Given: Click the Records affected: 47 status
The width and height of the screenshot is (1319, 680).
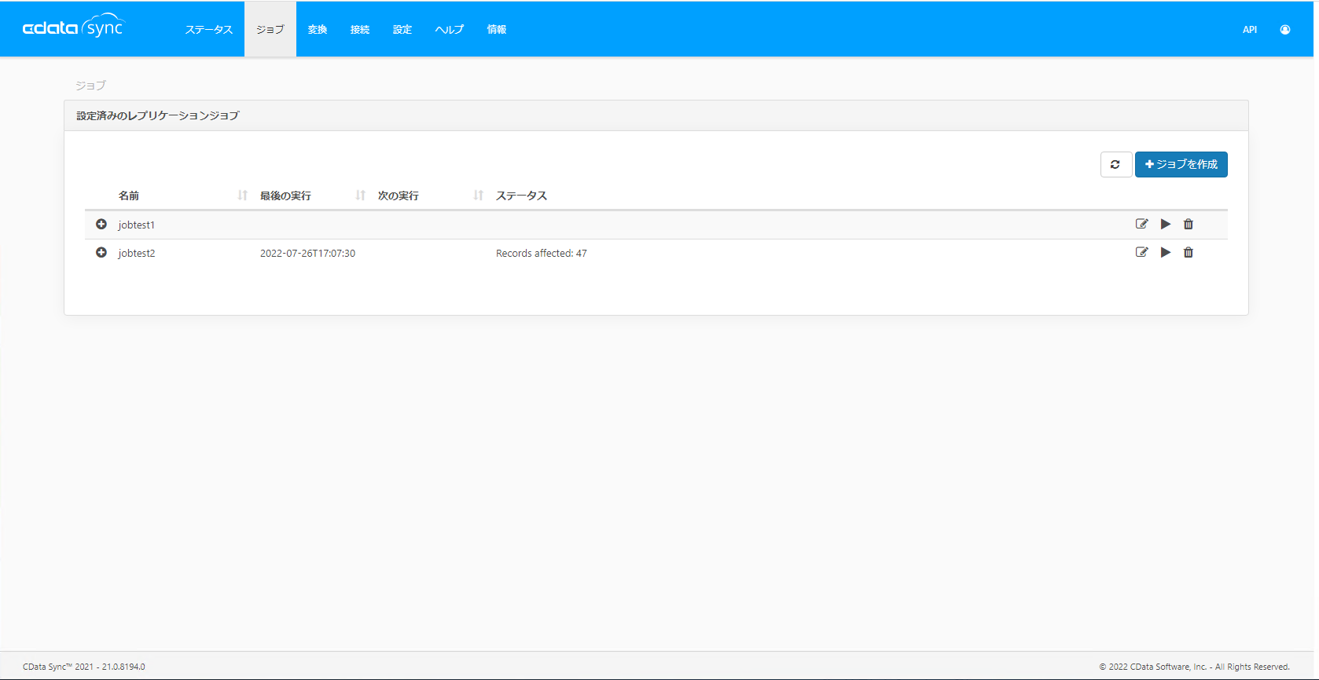Looking at the screenshot, I should (x=542, y=253).
